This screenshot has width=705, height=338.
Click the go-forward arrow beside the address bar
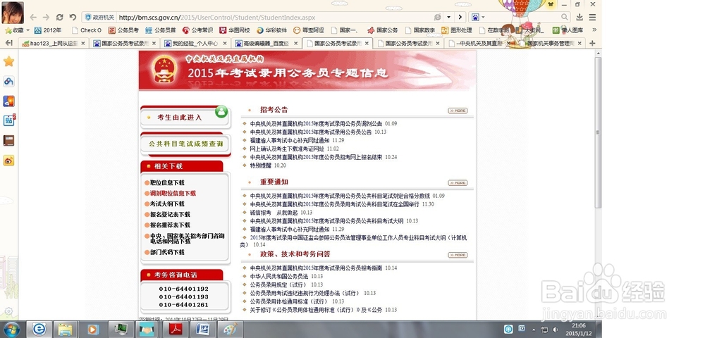pyautogui.click(x=460, y=17)
